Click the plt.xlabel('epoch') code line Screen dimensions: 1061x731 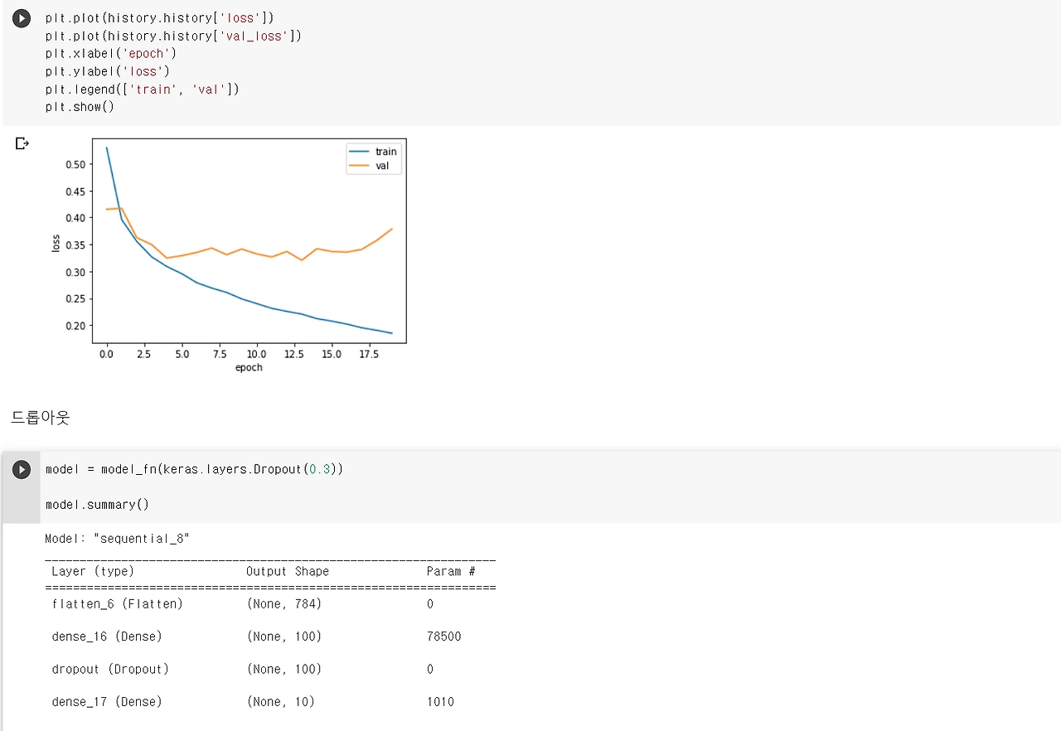coord(111,53)
